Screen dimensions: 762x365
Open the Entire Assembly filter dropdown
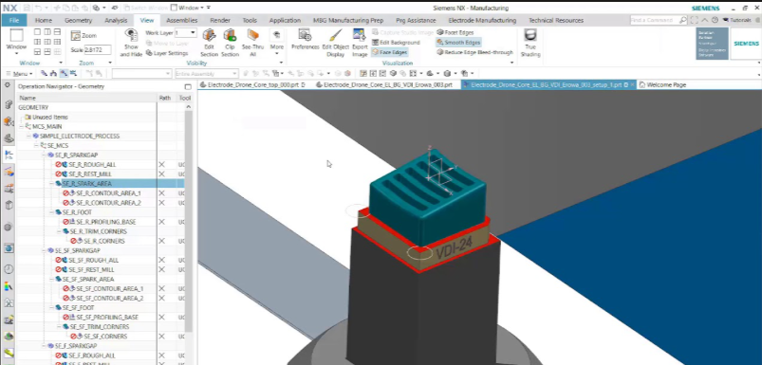[206, 73]
